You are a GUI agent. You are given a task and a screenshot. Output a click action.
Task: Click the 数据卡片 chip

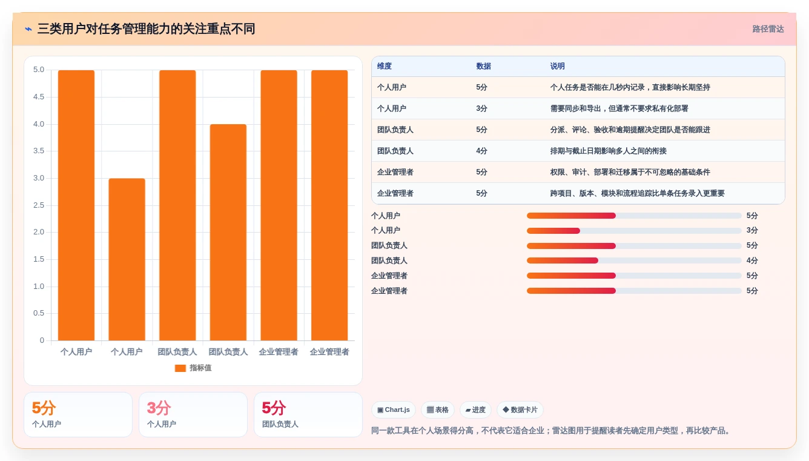(520, 410)
